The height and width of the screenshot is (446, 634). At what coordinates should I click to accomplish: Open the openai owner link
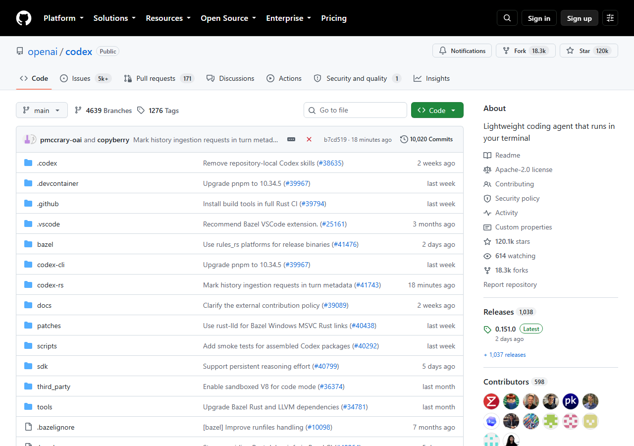43,52
